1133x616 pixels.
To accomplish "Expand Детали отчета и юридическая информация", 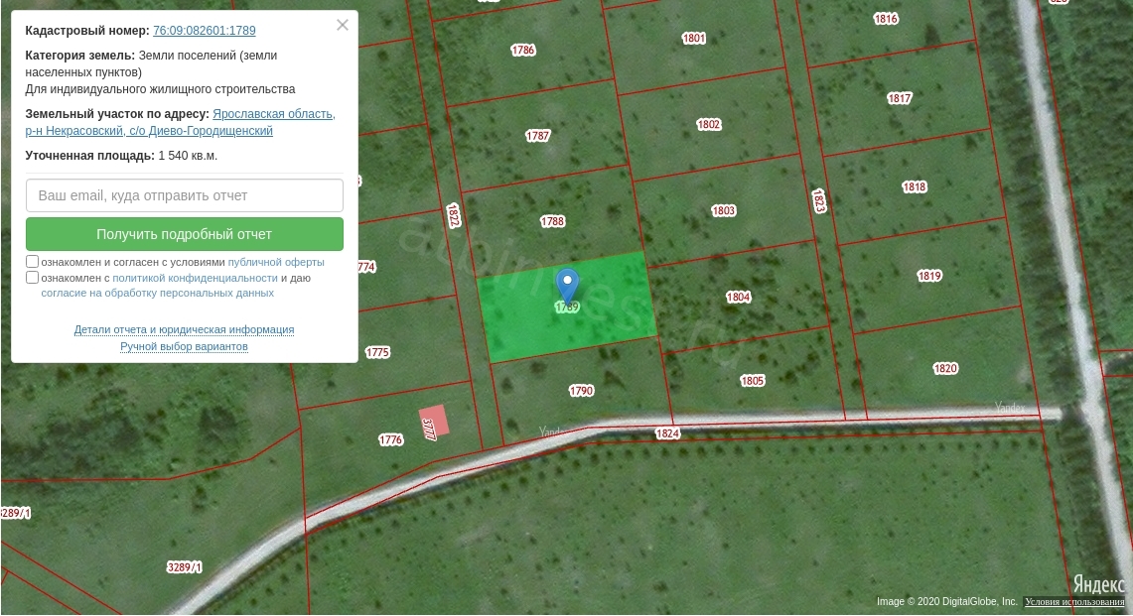I will 184,329.
